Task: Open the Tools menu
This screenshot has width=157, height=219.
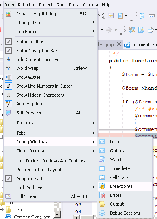Action: click(73, 5)
